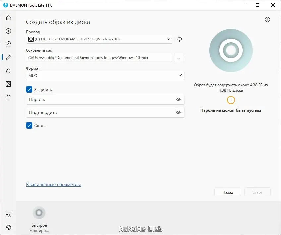
Task: Minimize the DAEMON Tools window
Action: [243, 5]
